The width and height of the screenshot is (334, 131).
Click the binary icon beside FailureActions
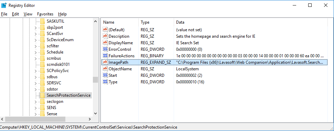click(105, 56)
